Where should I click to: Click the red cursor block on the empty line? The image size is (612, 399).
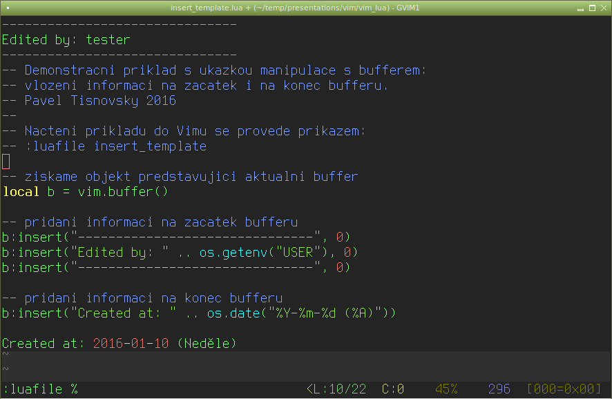pos(6,162)
